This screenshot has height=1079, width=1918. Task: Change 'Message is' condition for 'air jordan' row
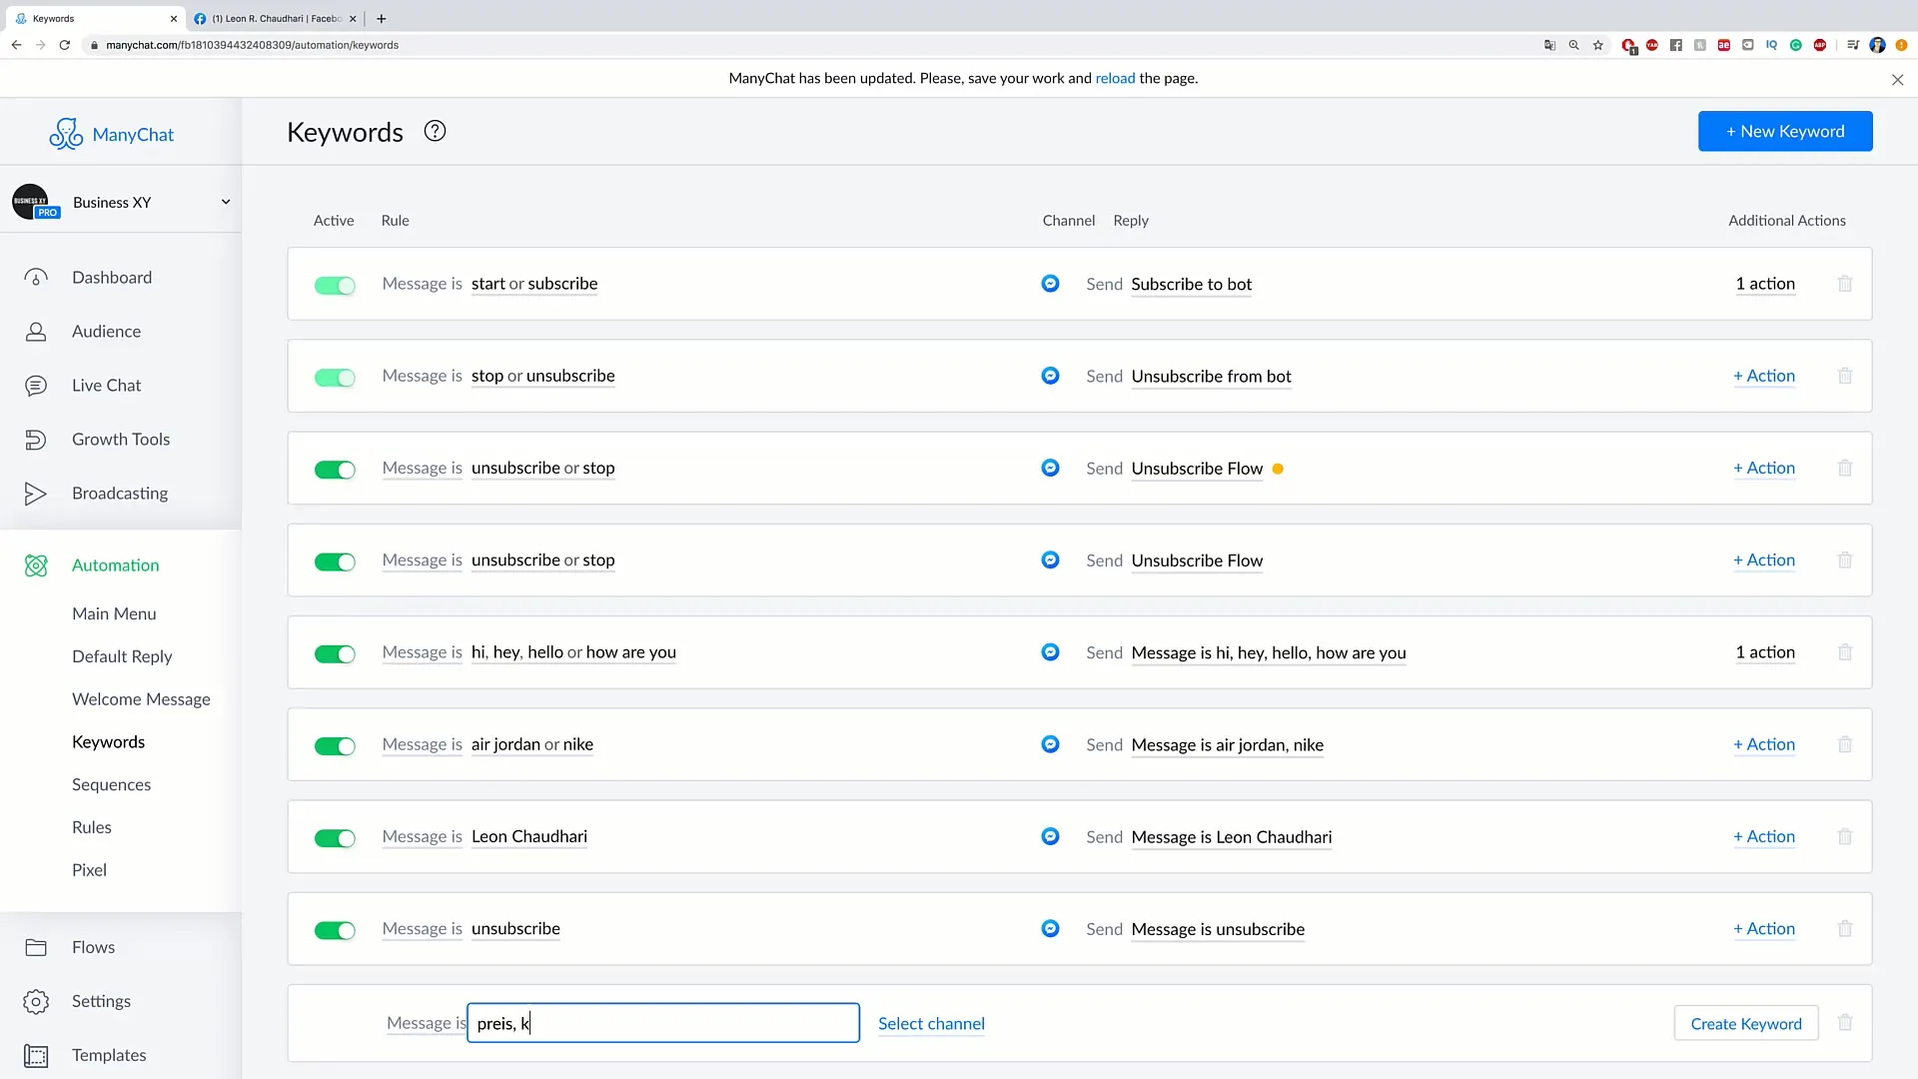[422, 744]
